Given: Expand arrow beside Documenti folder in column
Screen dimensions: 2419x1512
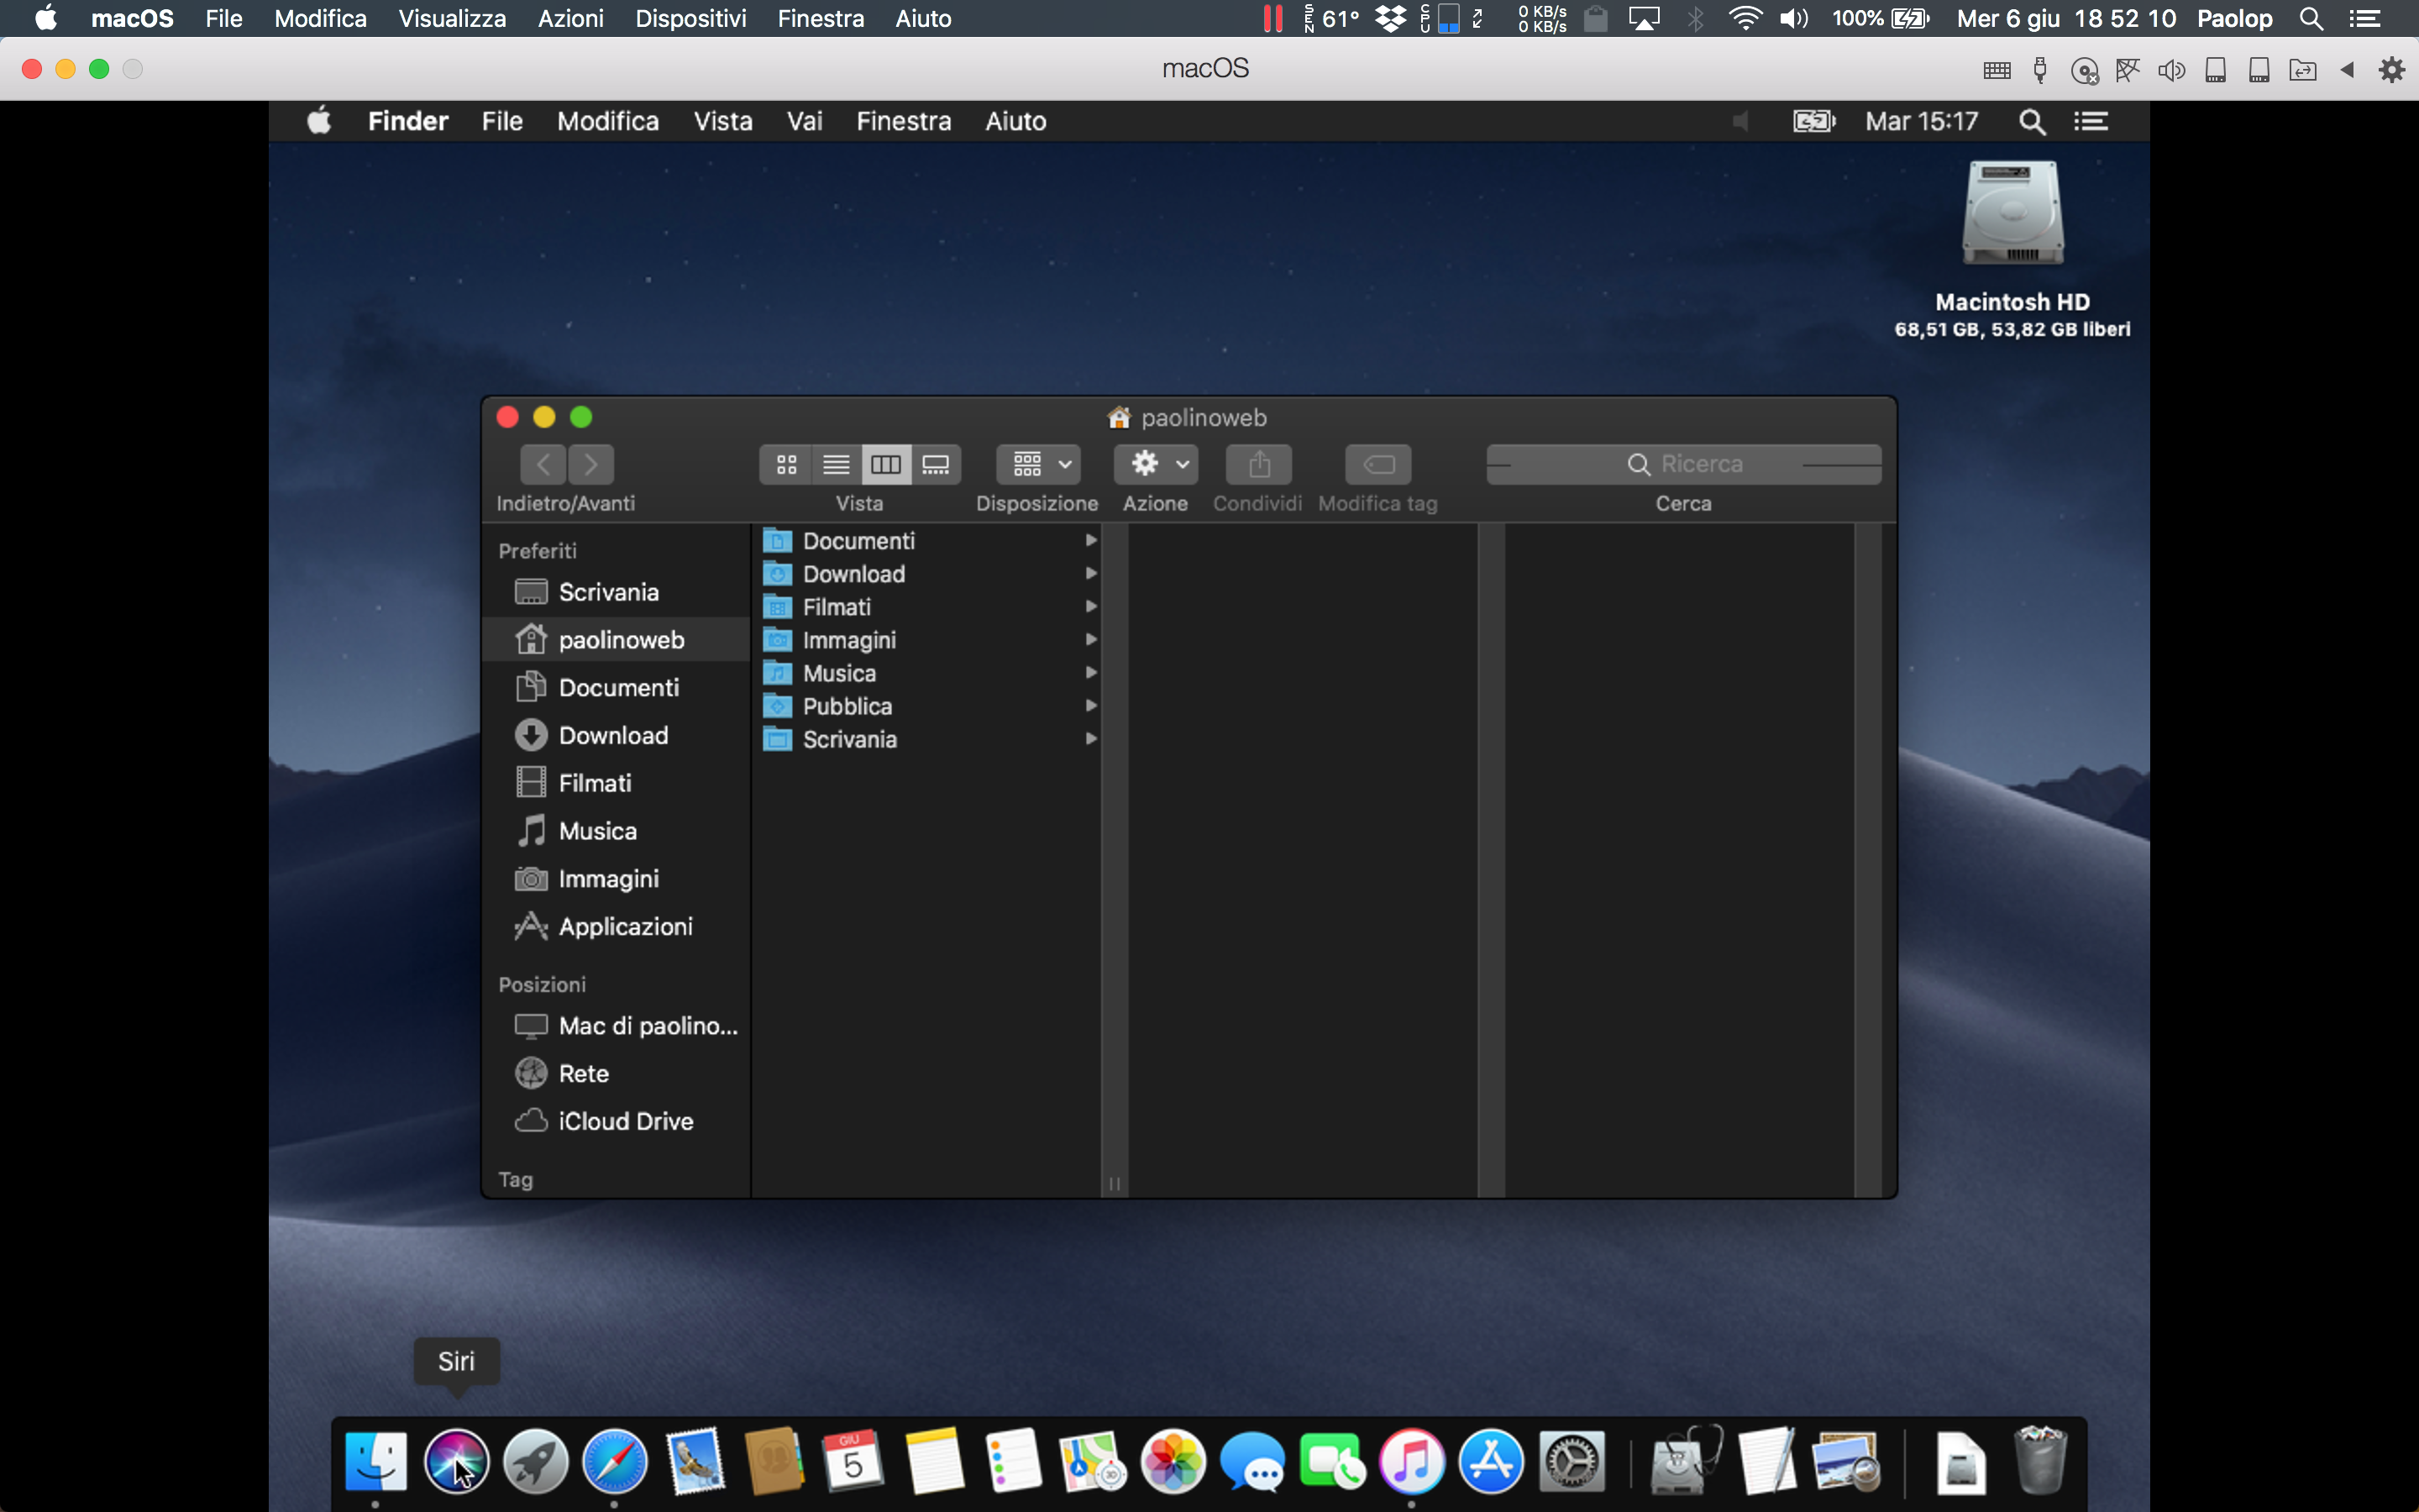Looking at the screenshot, I should (1092, 541).
